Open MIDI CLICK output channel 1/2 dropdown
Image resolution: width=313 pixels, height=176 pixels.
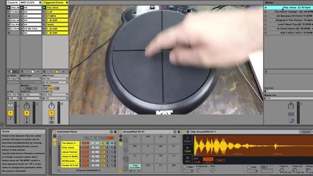(31, 98)
